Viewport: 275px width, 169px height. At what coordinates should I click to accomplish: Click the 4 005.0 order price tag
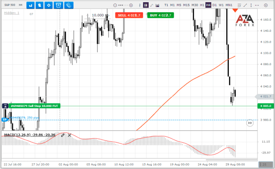(265, 106)
